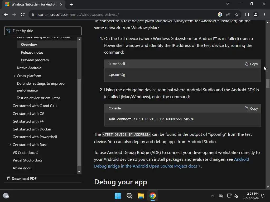
Task: Open File Explorer from taskbar
Action: [141, 196]
